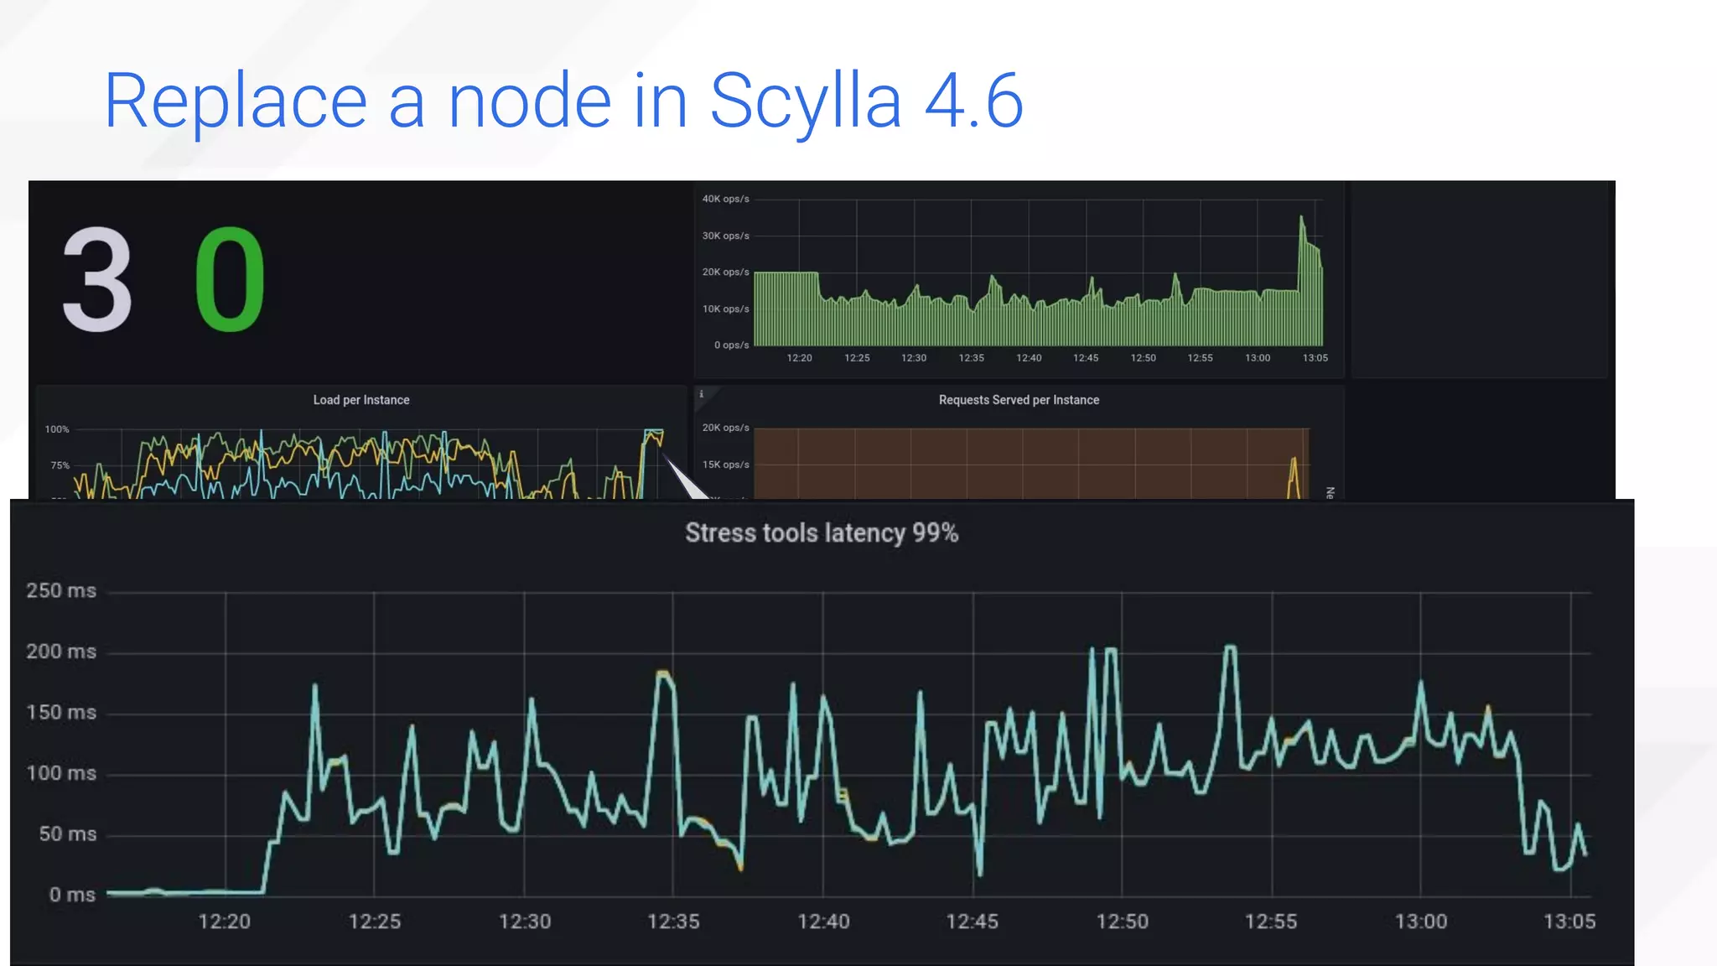Image resolution: width=1717 pixels, height=966 pixels.
Task: Click 40K ops/s axis label on top graph
Action: click(725, 199)
